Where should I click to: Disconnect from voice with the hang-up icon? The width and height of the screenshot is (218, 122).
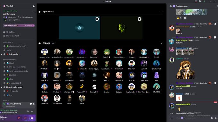[x=32, y=111]
